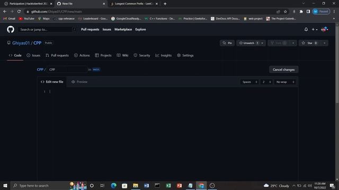Switch to the Actions tab
Viewport: 339px width, 190px height.
click(82, 55)
